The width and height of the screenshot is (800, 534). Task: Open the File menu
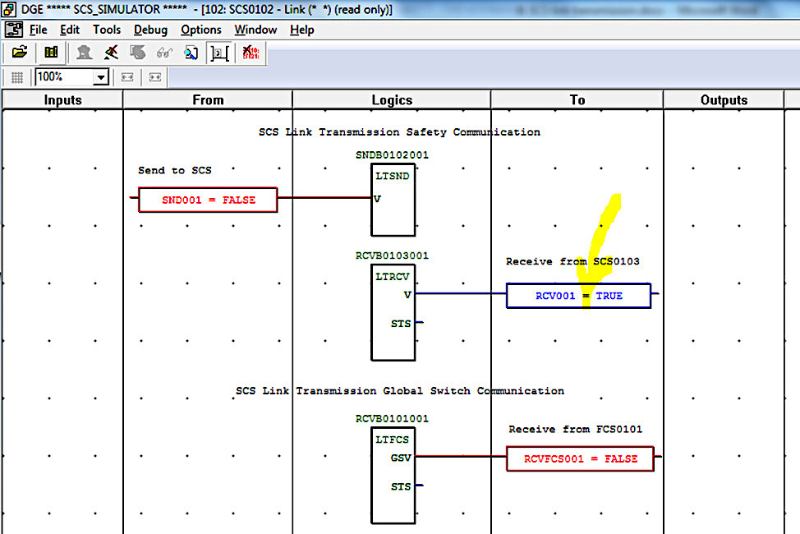[x=39, y=30]
